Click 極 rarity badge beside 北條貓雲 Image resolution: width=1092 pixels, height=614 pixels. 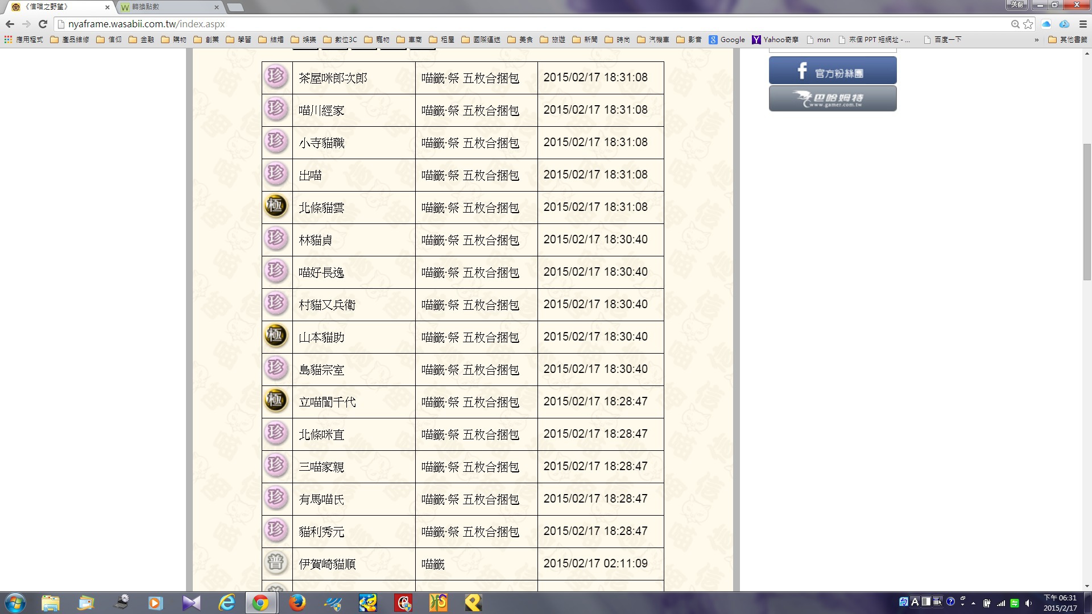(x=276, y=206)
